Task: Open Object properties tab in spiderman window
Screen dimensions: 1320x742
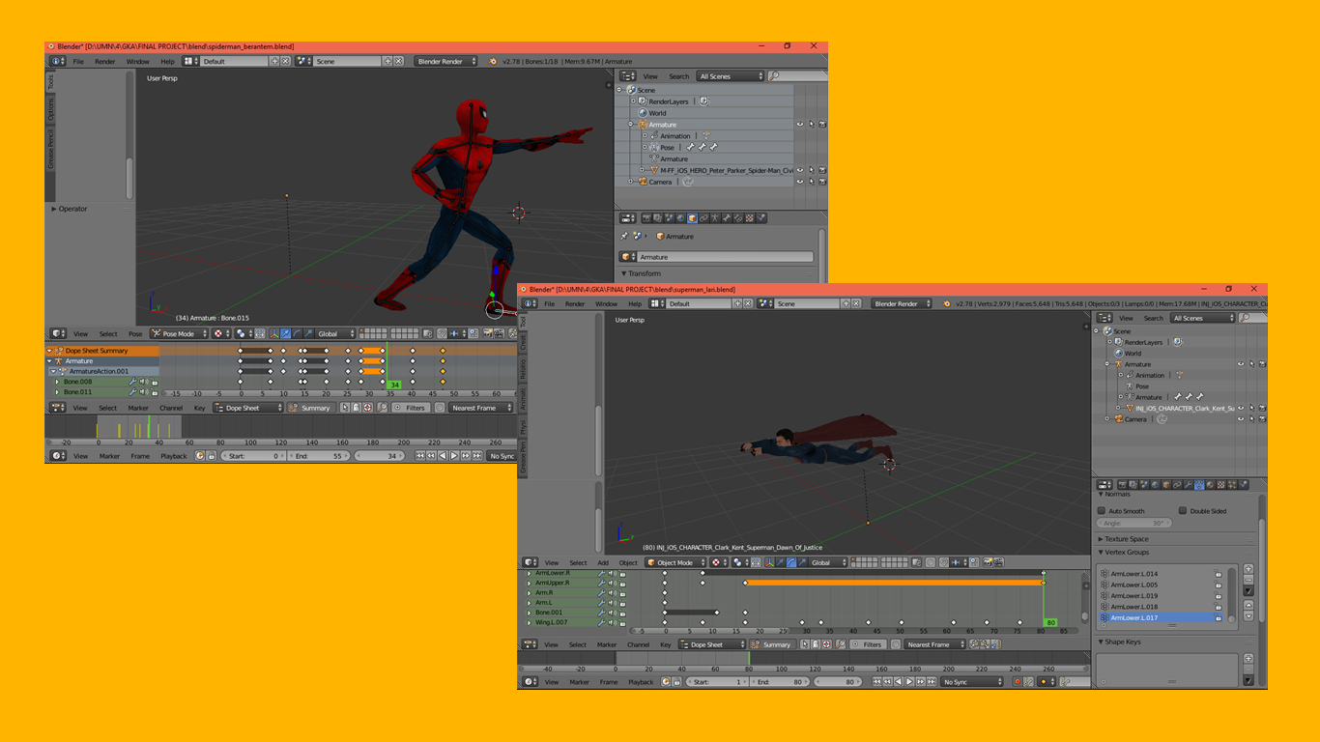Action: (693, 218)
